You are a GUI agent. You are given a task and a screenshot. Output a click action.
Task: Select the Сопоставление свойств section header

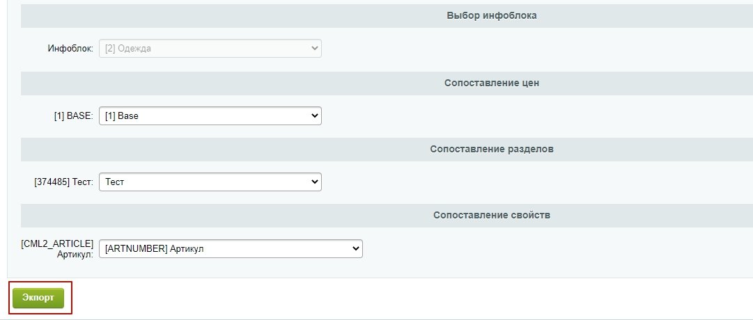pyautogui.click(x=492, y=216)
